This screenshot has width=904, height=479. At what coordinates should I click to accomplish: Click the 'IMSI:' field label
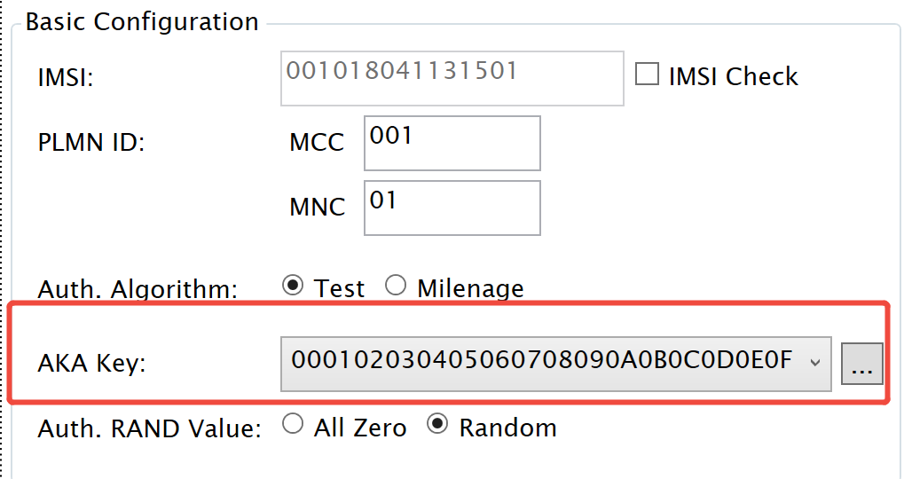click(x=66, y=78)
